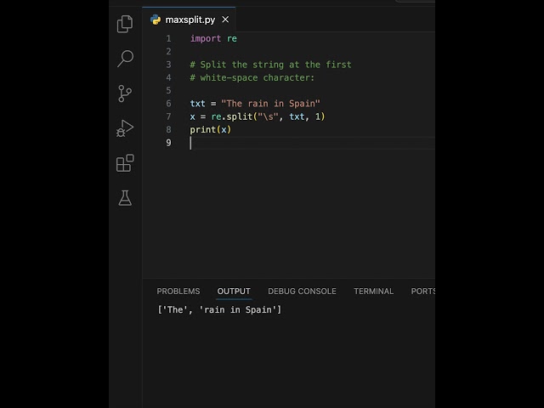Open the Source Control view
The width and height of the screenshot is (544, 408).
(x=125, y=93)
